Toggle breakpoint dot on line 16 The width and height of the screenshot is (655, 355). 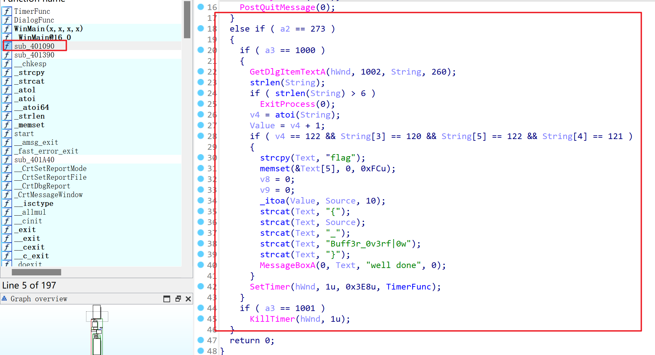201,7
